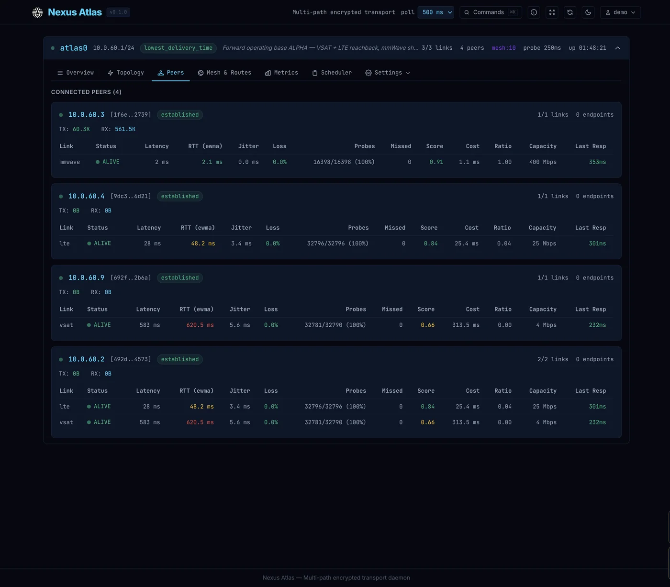670x587 pixels.
Task: Click peer ID [492d..4573]
Action: point(131,359)
